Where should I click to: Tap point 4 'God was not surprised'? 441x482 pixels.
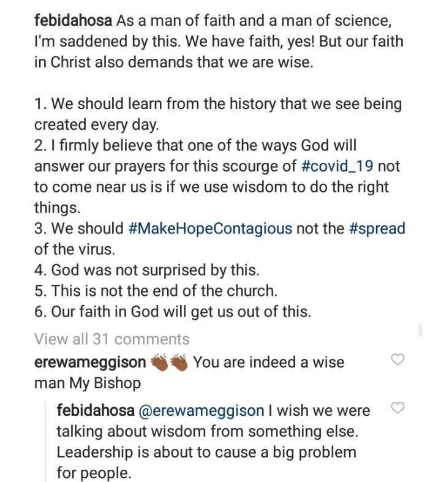point(147,270)
